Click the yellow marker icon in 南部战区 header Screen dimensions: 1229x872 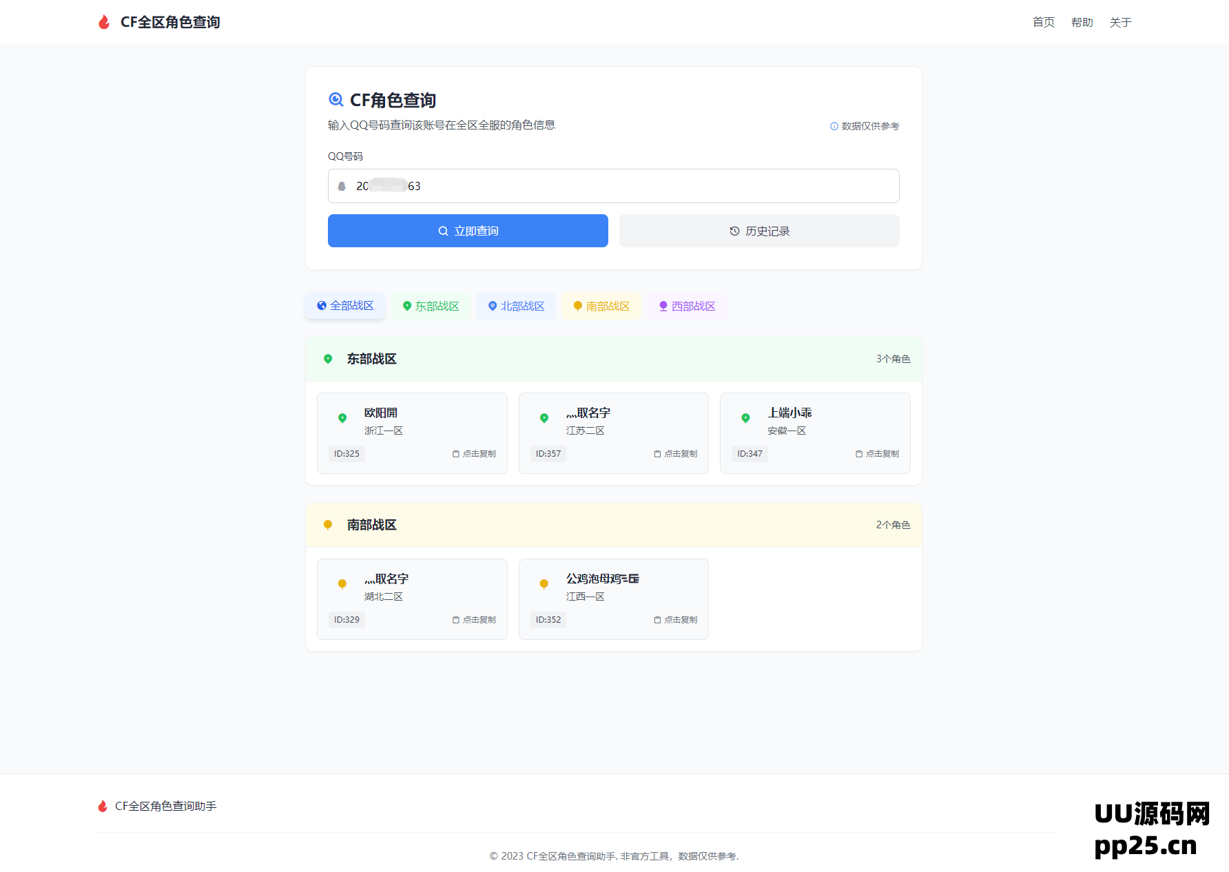328,525
